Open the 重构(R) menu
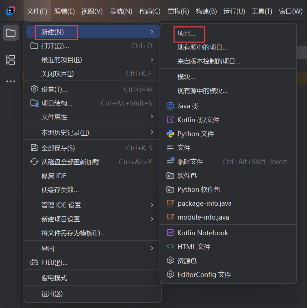The width and height of the screenshot is (307, 308). 178,11
